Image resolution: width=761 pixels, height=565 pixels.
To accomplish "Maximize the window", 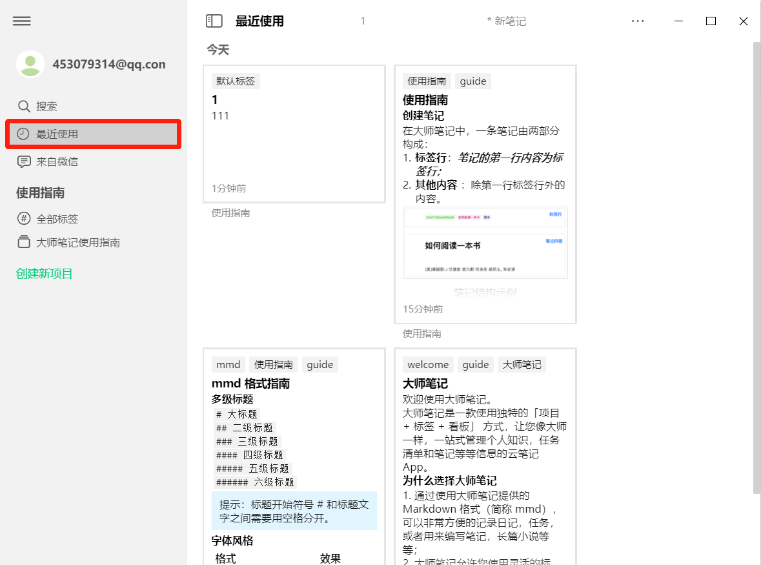I will pyautogui.click(x=711, y=21).
